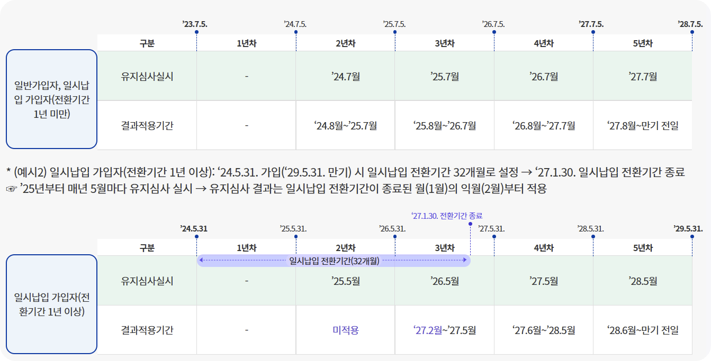
Task: Click the '26.8월~'27.7월 period cell
Action: coord(543,126)
